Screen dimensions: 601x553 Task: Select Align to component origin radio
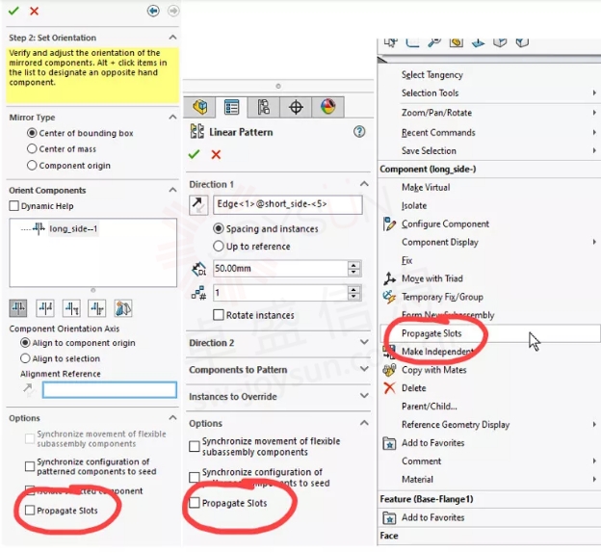[x=25, y=342]
